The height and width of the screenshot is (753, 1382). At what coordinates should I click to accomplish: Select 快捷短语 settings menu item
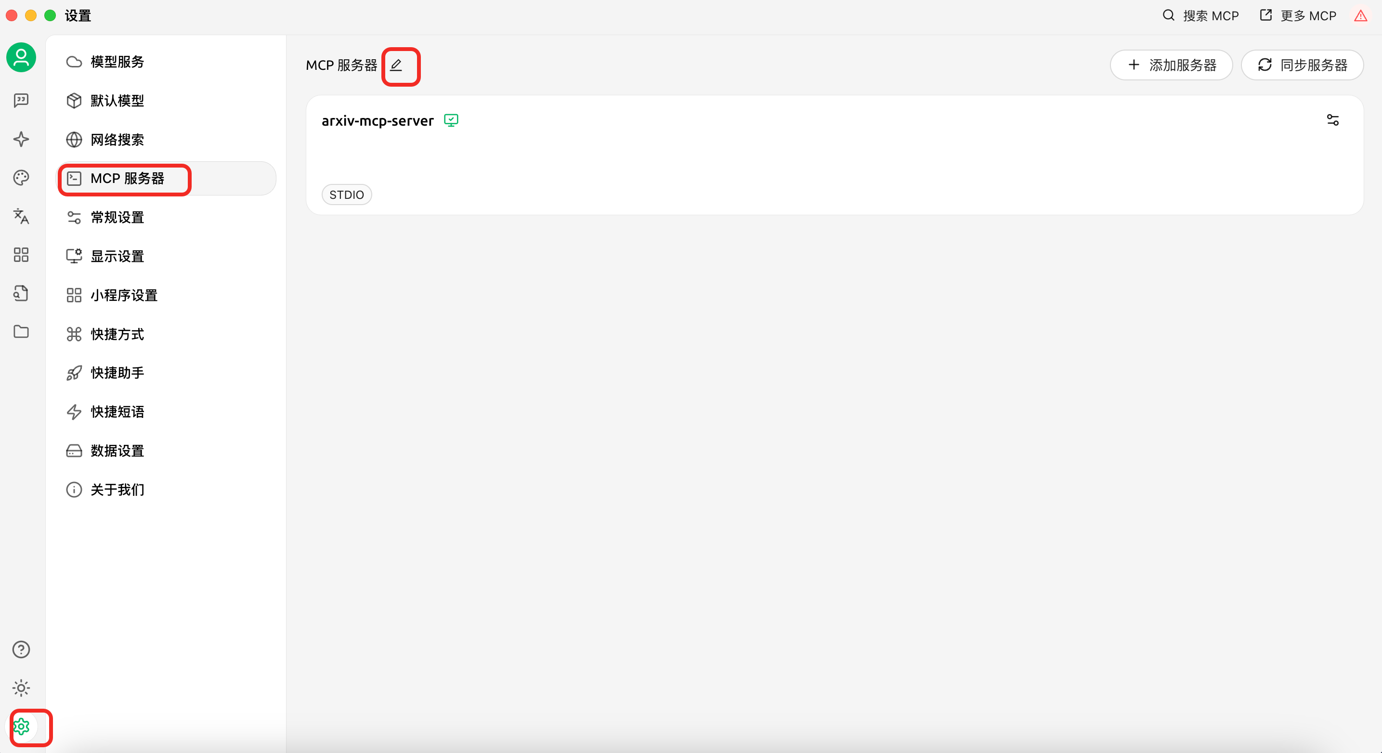[x=117, y=412]
